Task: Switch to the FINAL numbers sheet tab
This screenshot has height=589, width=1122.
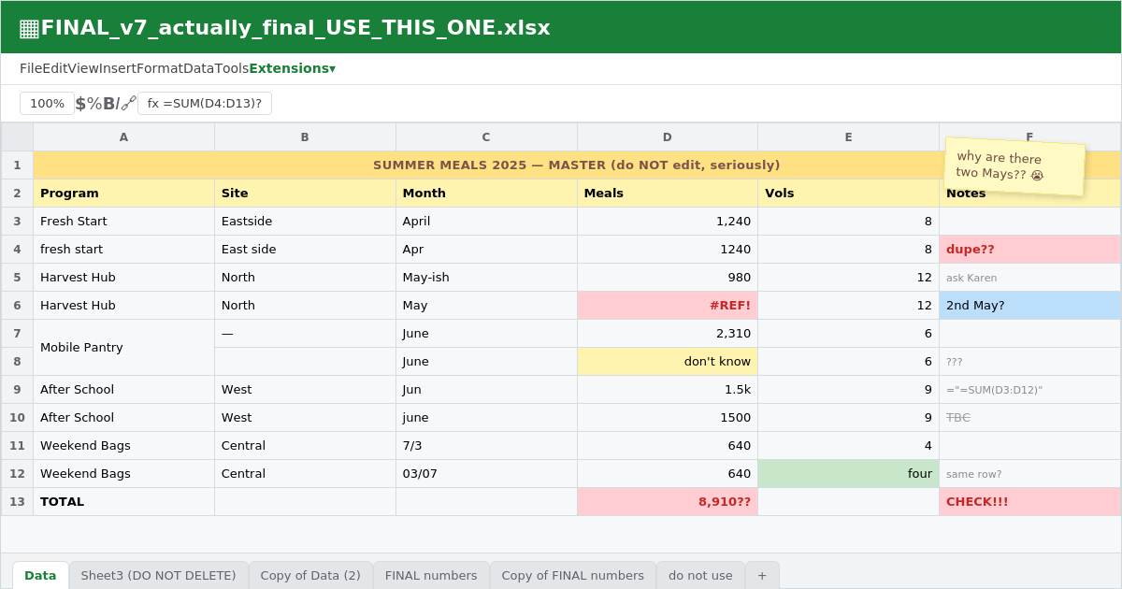Action: [431, 576]
